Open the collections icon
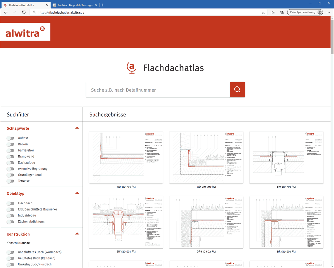This screenshot has height=268, width=334. point(282,12)
